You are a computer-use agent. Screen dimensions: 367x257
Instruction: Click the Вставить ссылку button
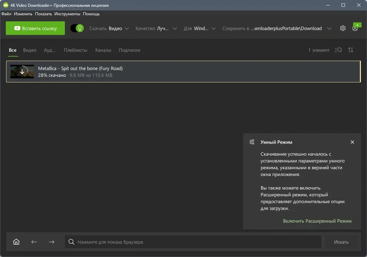click(x=35, y=28)
